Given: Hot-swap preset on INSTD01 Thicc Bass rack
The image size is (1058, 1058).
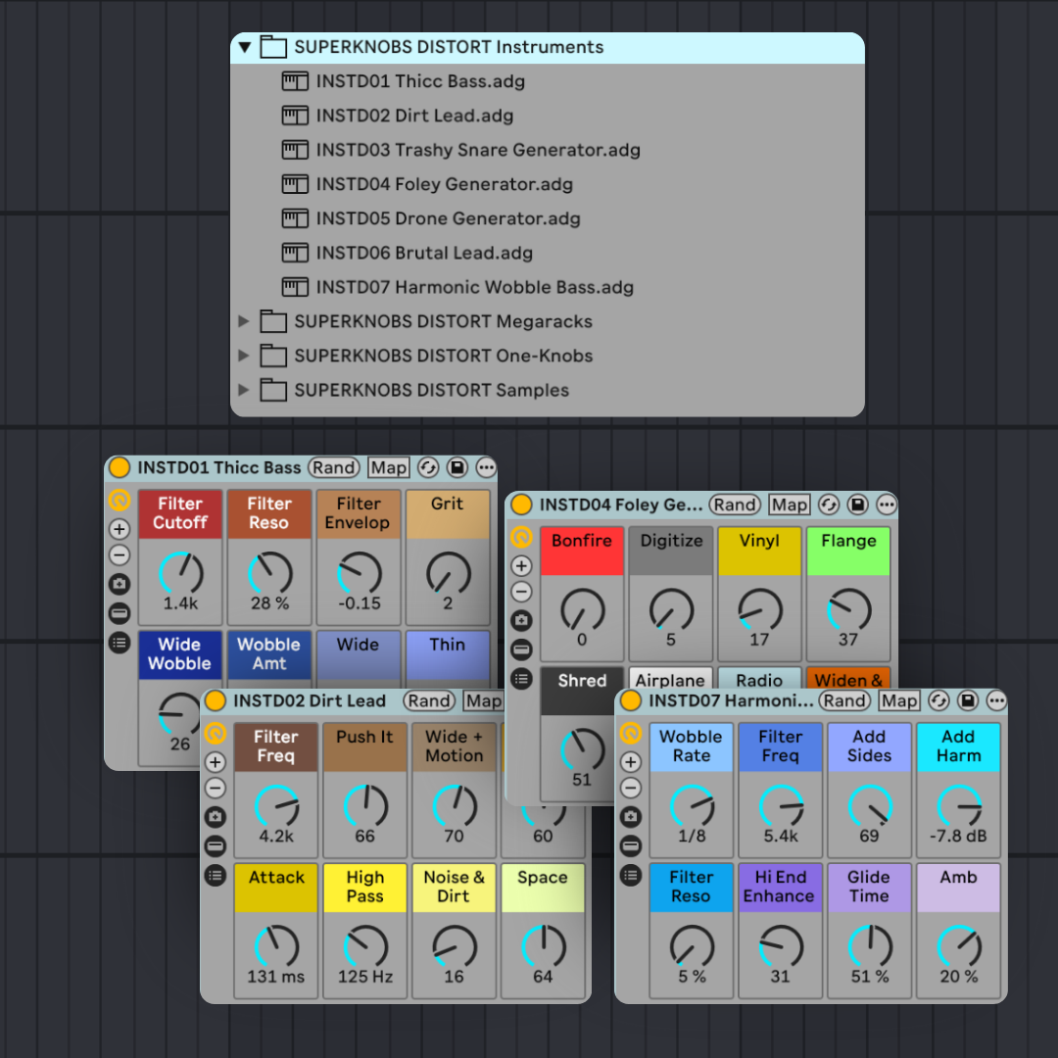Looking at the screenshot, I should point(428,467).
